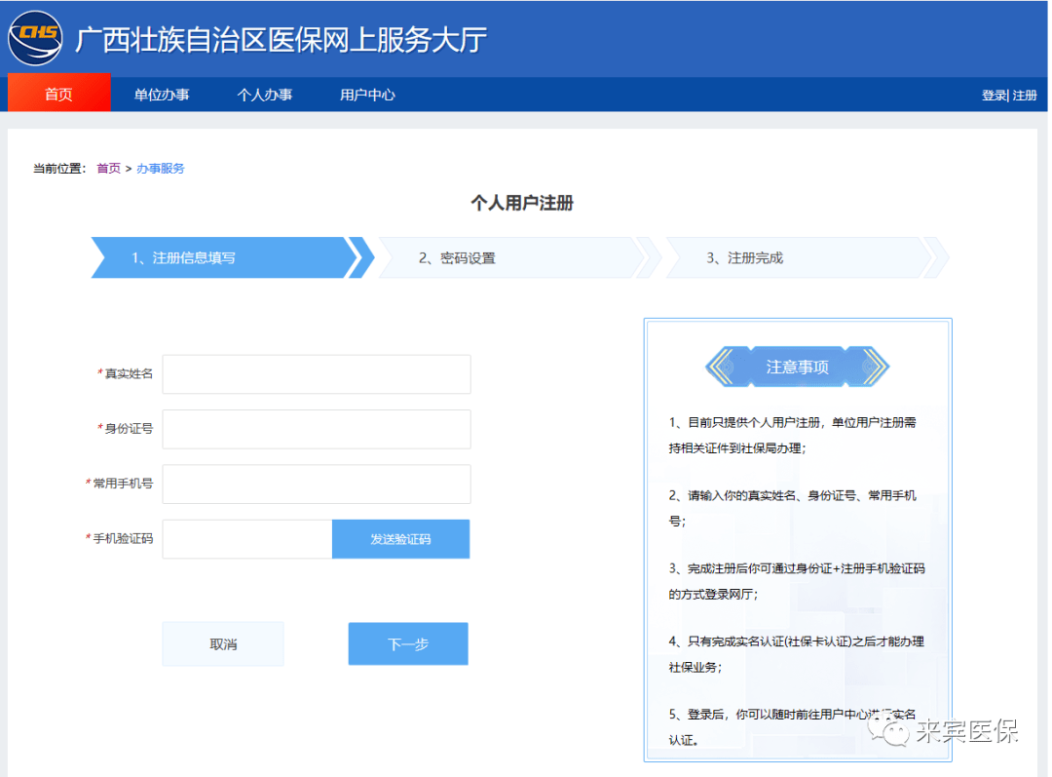Select step 1、注册信息填写
Image resolution: width=1052 pixels, height=777 pixels.
coord(232,258)
